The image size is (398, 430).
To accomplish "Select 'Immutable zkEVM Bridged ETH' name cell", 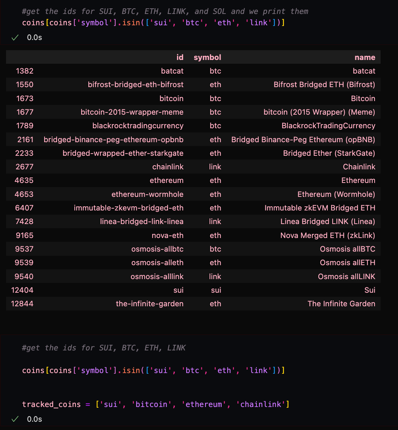I will coord(320,208).
